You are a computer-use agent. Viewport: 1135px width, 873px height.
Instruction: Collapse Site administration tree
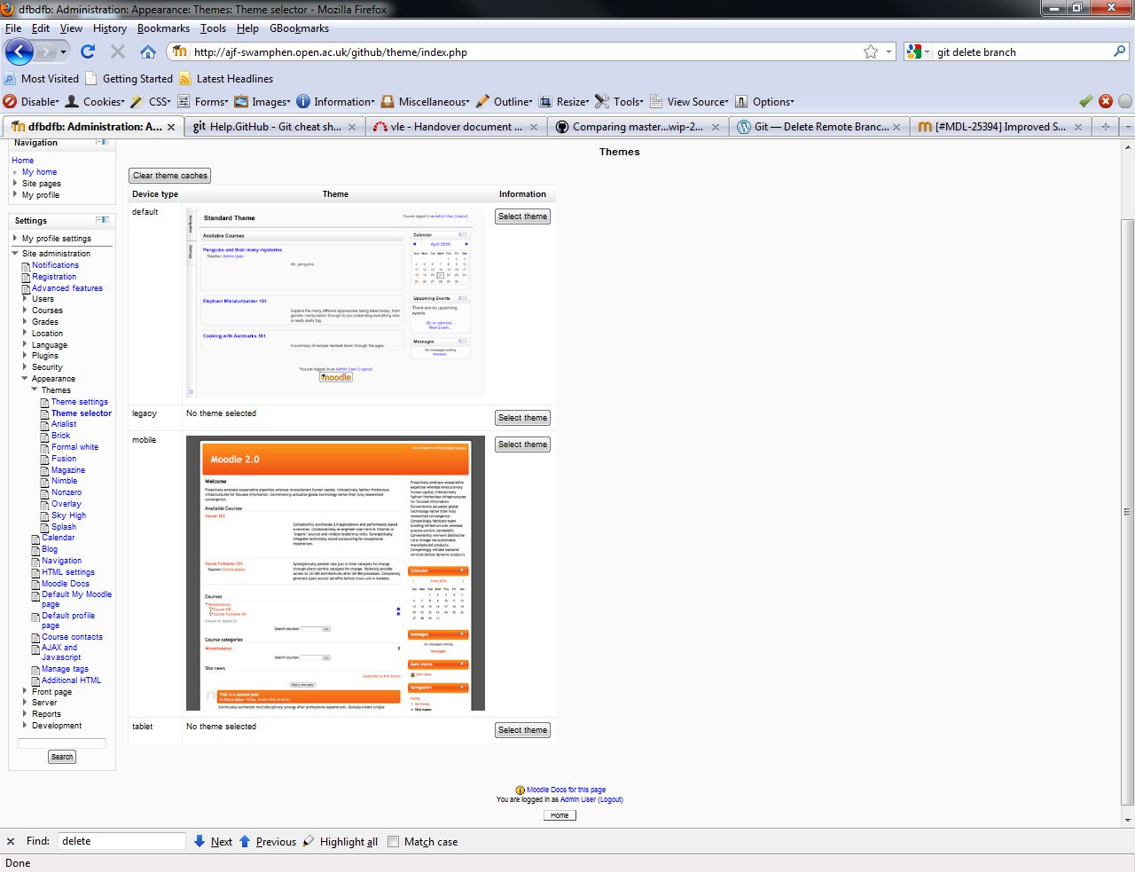click(x=15, y=254)
